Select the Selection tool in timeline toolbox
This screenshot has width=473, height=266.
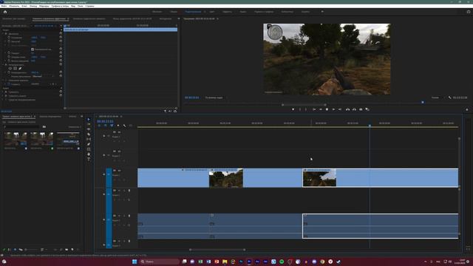(x=89, y=120)
